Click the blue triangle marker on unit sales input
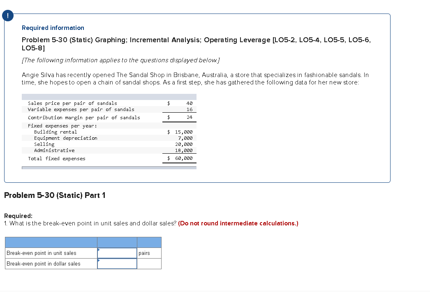 [x=98, y=250]
